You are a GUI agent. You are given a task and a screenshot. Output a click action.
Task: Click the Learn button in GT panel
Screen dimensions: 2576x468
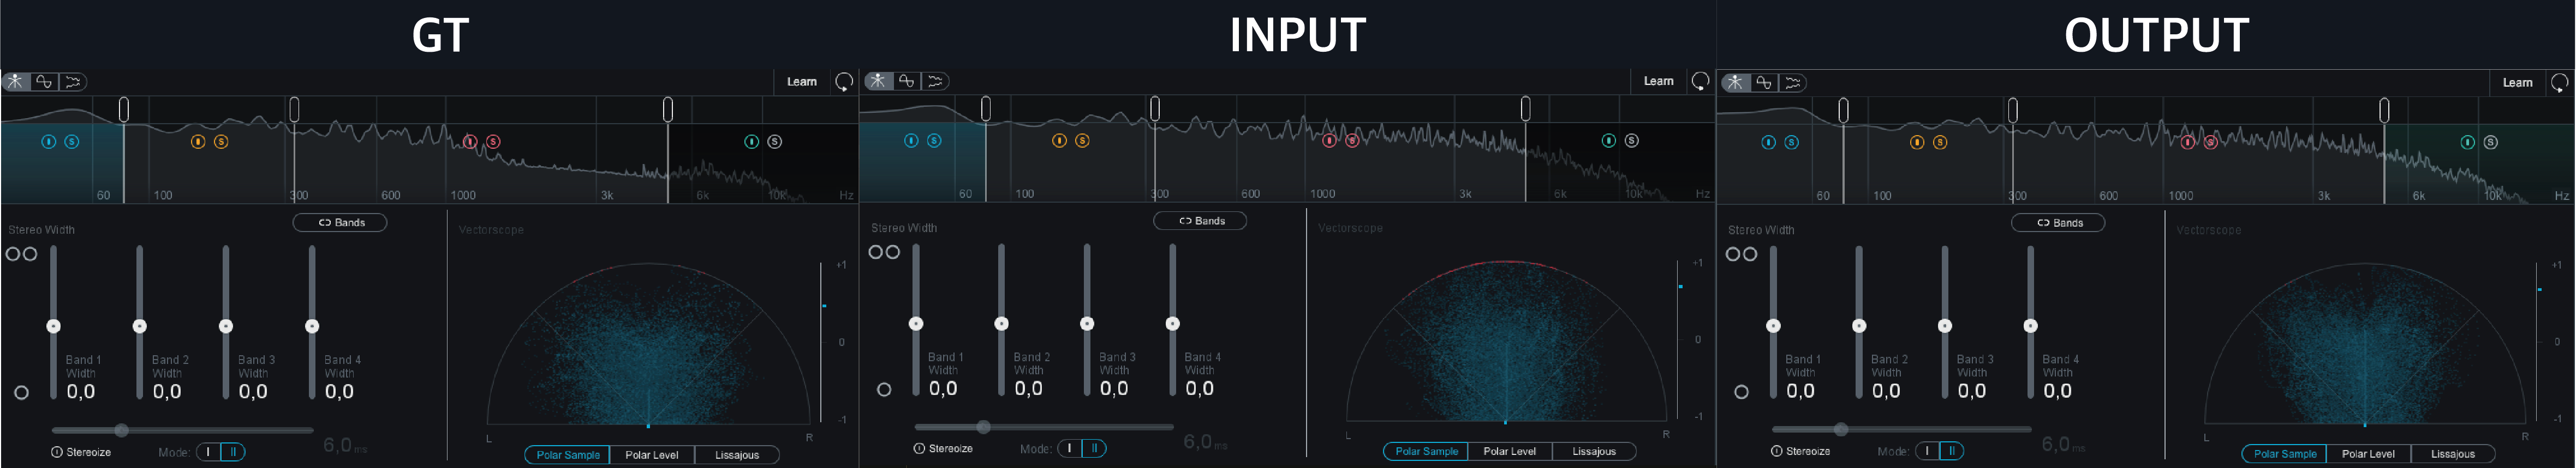[802, 82]
